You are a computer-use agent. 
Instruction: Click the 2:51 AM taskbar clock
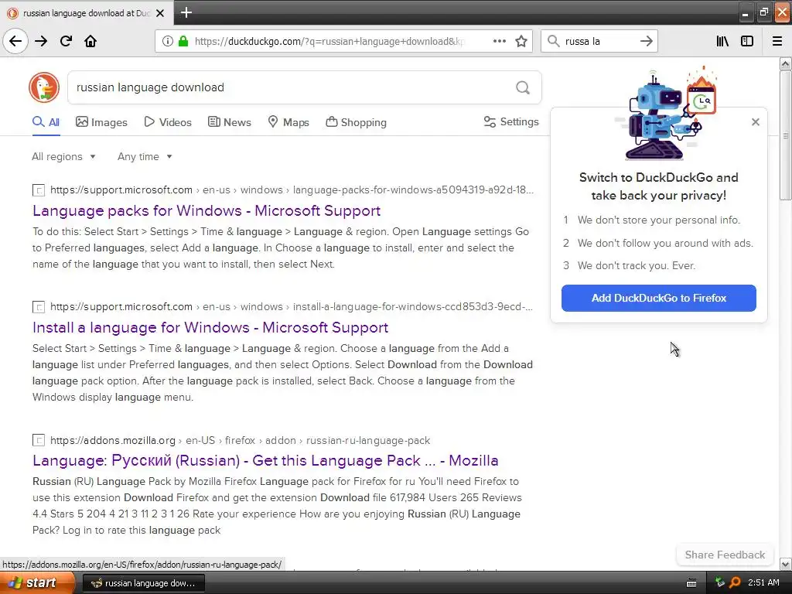(763, 582)
